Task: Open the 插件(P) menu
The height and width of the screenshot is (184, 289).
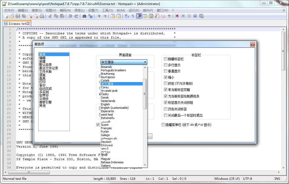Action: coord(148,10)
